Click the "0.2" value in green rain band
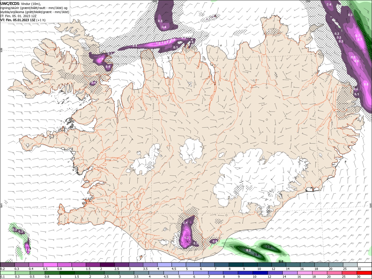This screenshot has width=372, height=279. [x=248, y=250]
